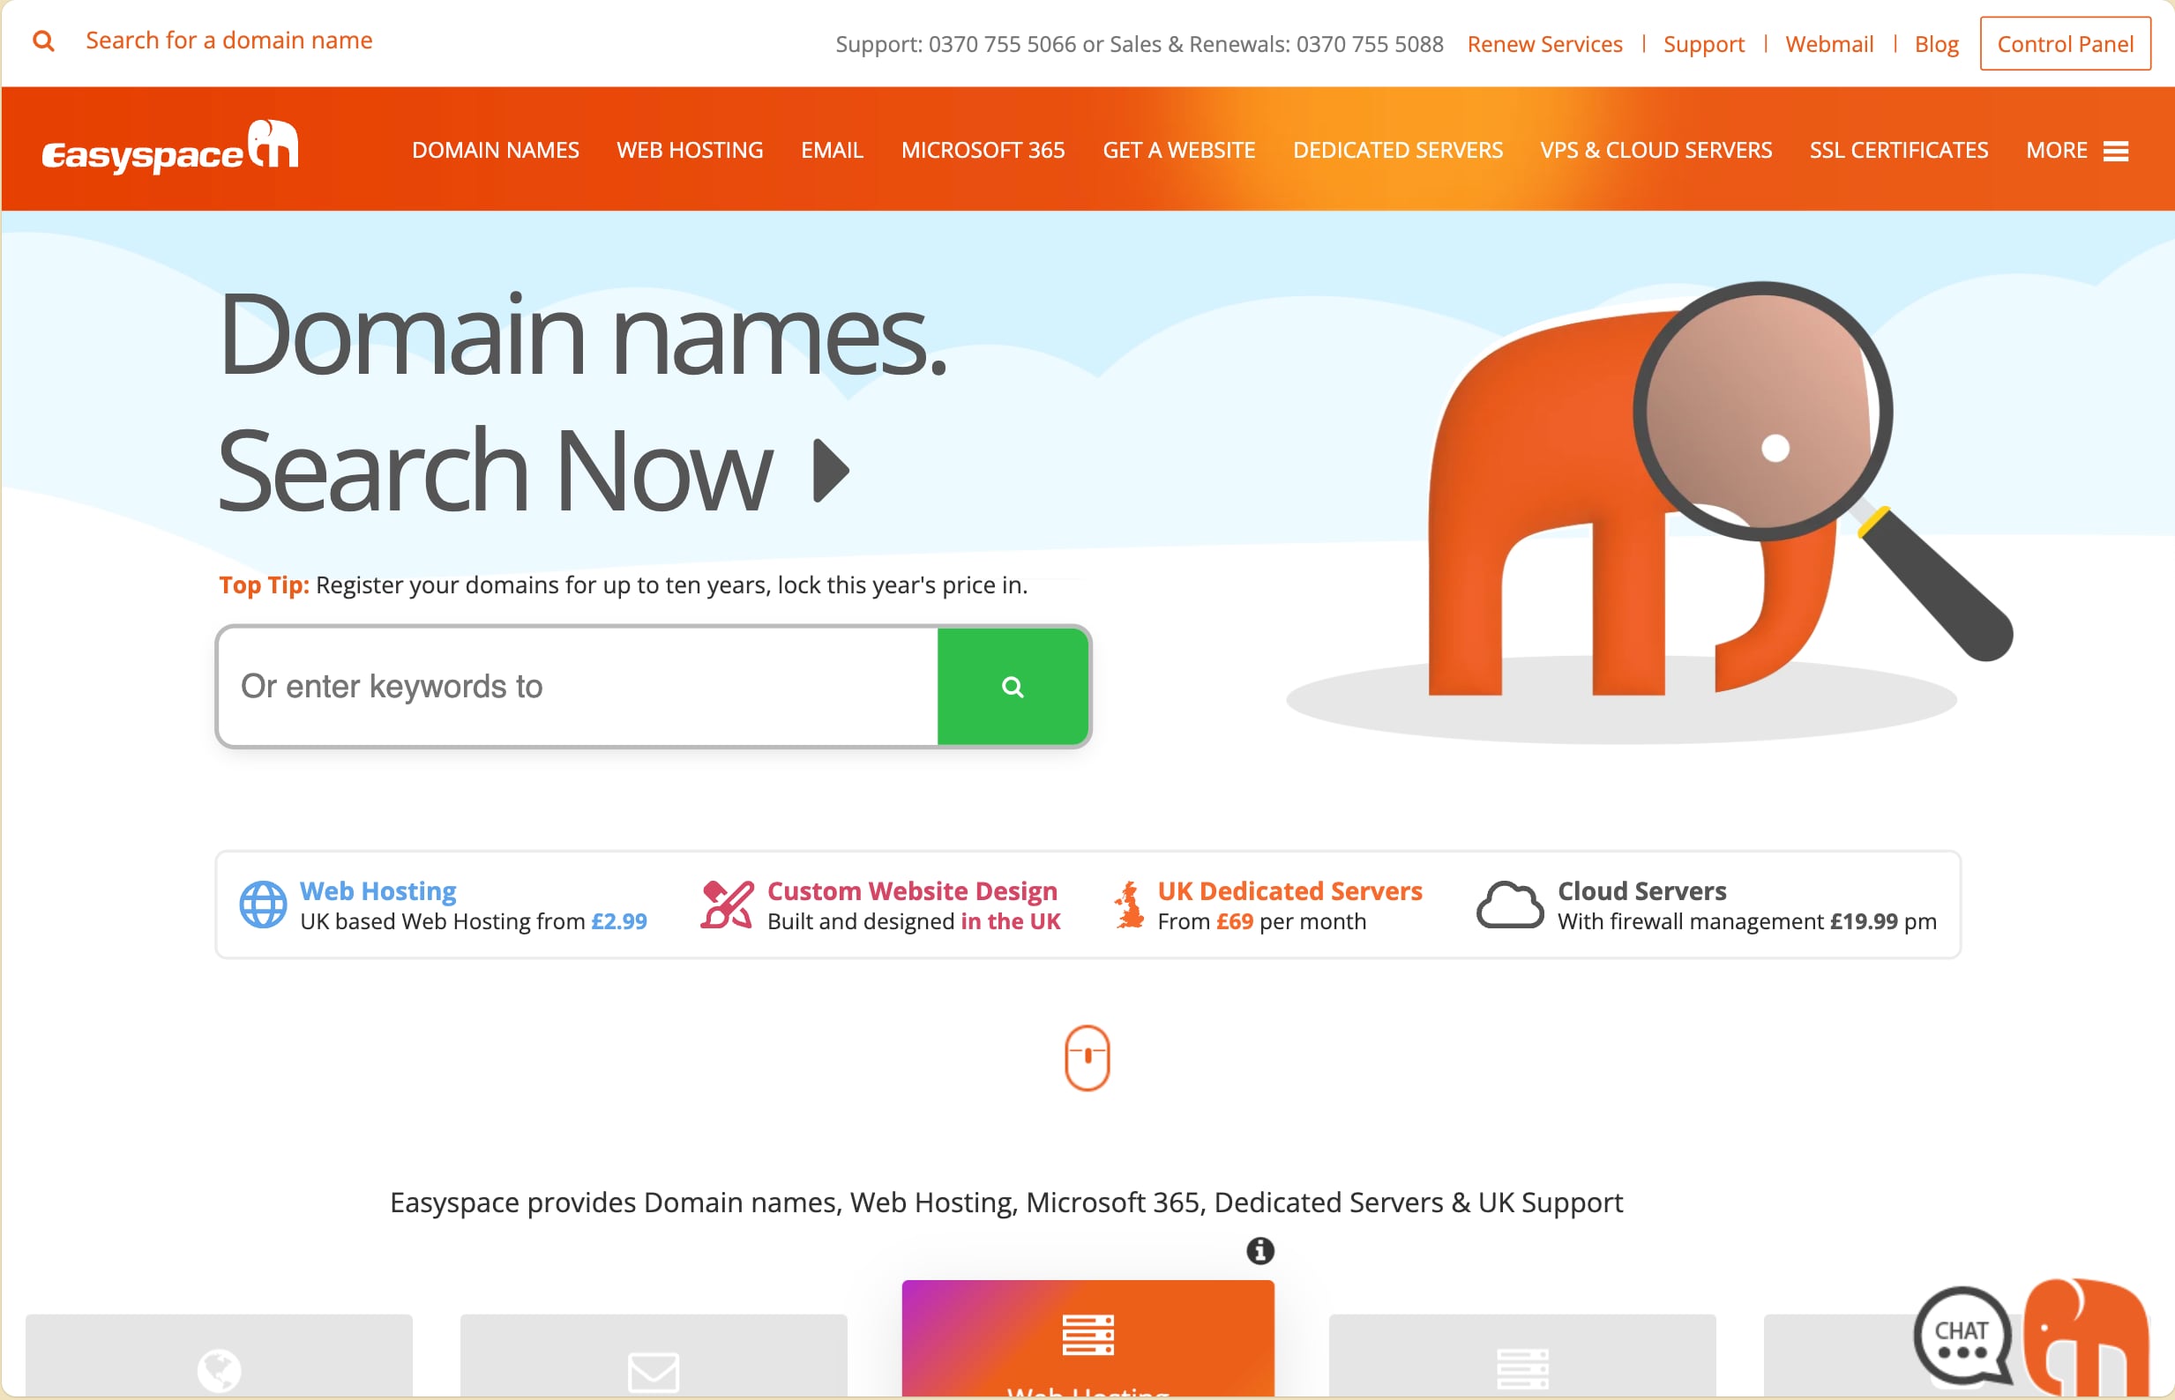Open the GET A WEBSITE menu

(1179, 150)
